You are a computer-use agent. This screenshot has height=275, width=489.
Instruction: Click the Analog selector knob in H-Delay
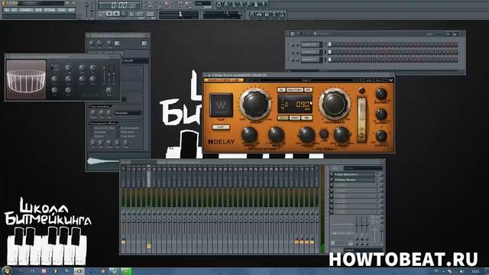coord(381,136)
